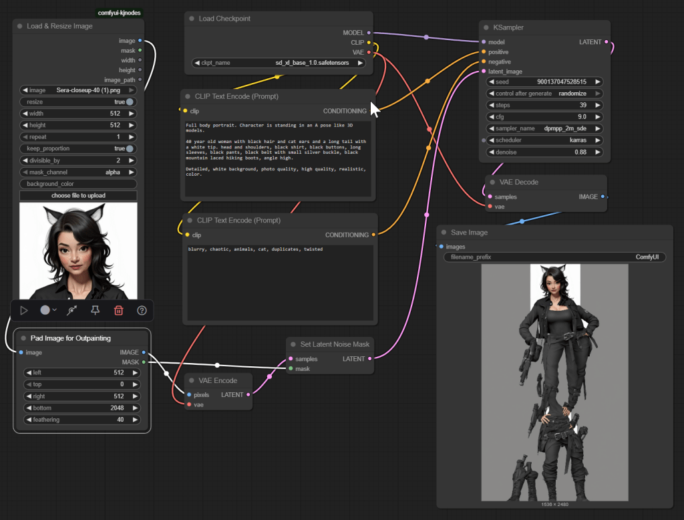Image resolution: width=684 pixels, height=520 pixels.
Task: Collapse the Save Image node via title dot
Action: pyautogui.click(x=444, y=233)
